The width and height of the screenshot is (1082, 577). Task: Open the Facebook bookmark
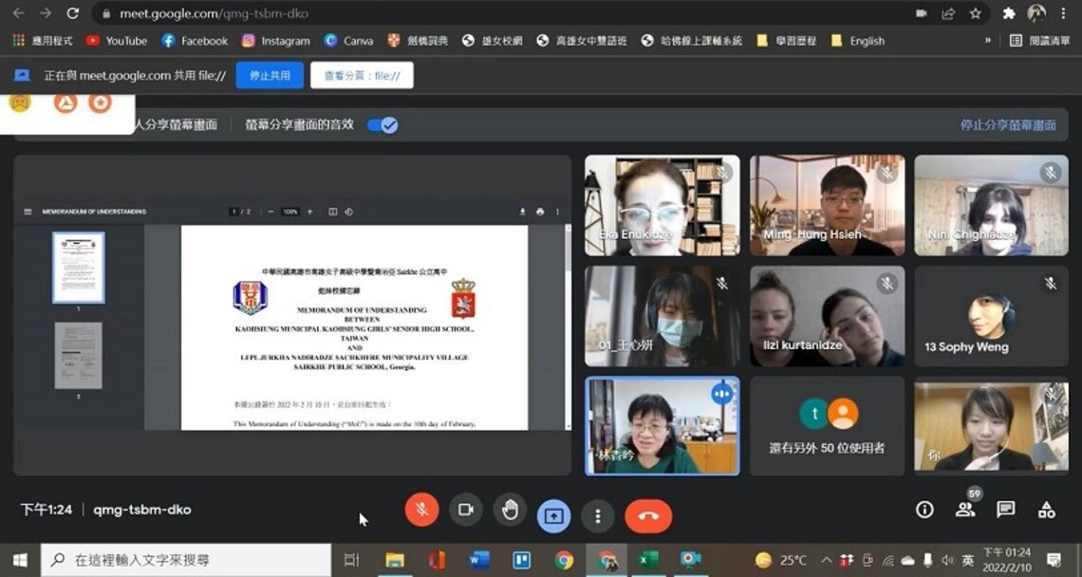[x=195, y=41]
